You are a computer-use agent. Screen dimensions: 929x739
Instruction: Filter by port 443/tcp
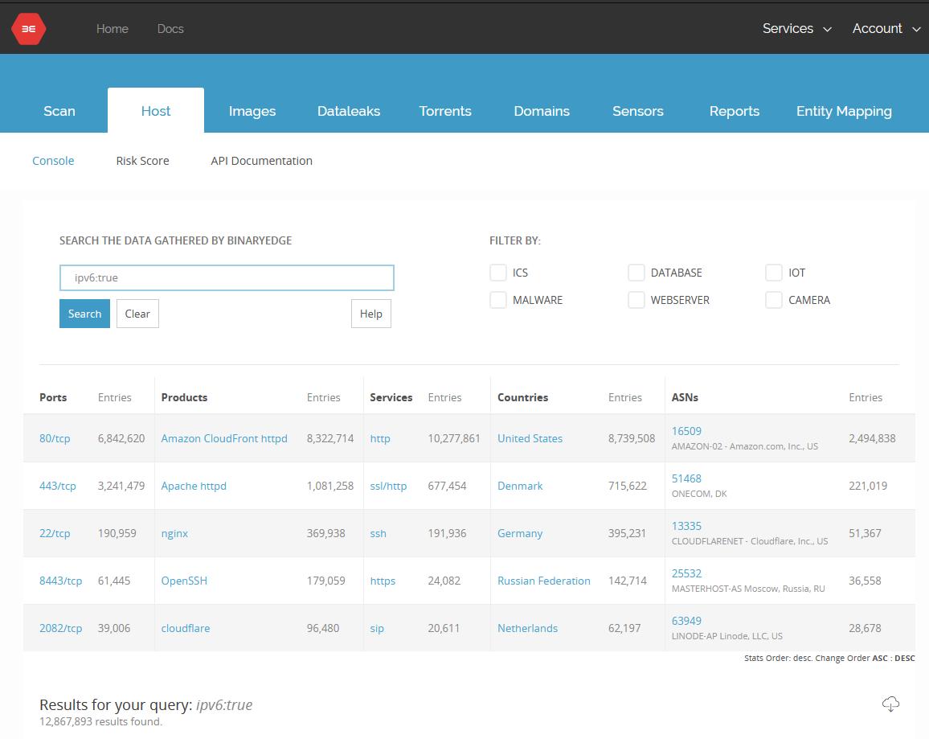[x=58, y=486]
